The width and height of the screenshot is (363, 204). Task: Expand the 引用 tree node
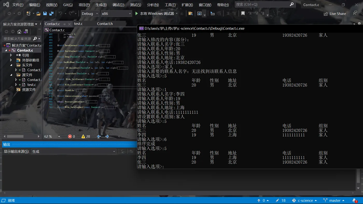tap(11, 55)
